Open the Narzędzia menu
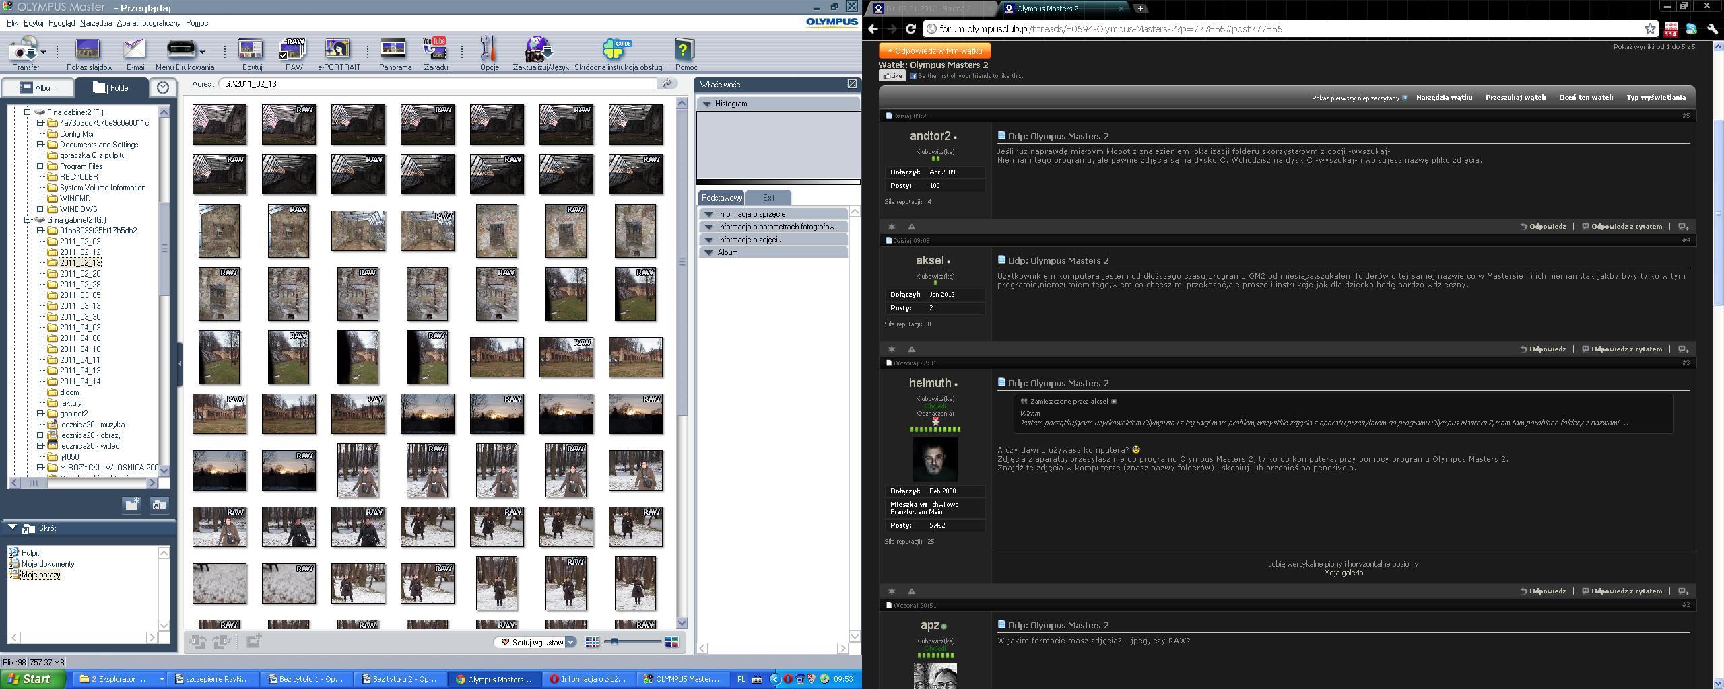 tap(96, 23)
